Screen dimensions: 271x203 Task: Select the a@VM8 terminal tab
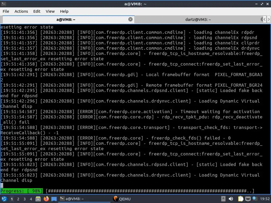pos(66,20)
